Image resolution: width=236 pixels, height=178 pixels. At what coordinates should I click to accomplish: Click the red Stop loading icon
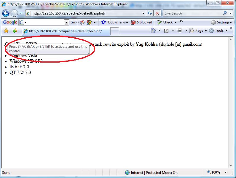157,13
